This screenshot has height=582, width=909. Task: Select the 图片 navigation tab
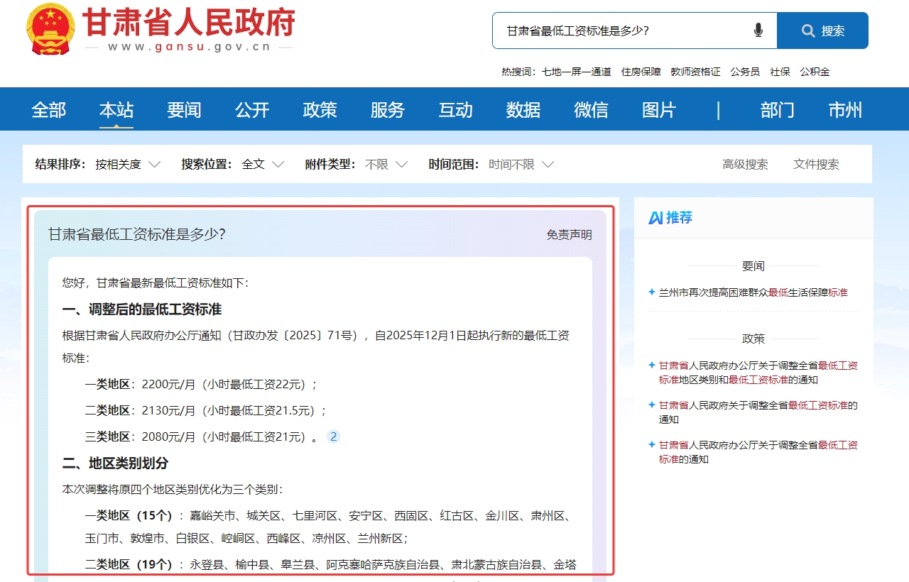tap(658, 109)
